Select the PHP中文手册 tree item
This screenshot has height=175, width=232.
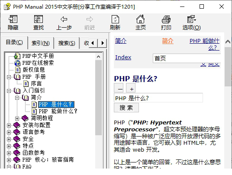[x=38, y=56]
